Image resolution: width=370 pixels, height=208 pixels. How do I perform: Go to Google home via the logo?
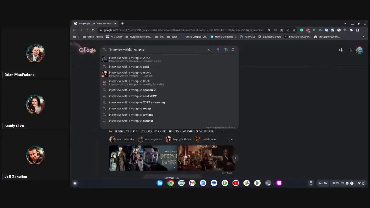(x=87, y=50)
